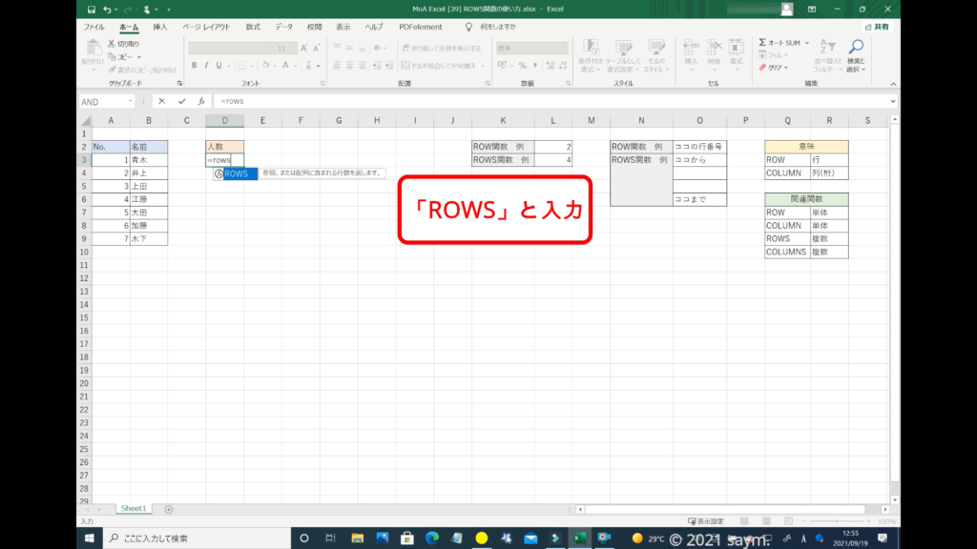
Task: Confirm formula with the checkmark icon
Action: click(181, 101)
